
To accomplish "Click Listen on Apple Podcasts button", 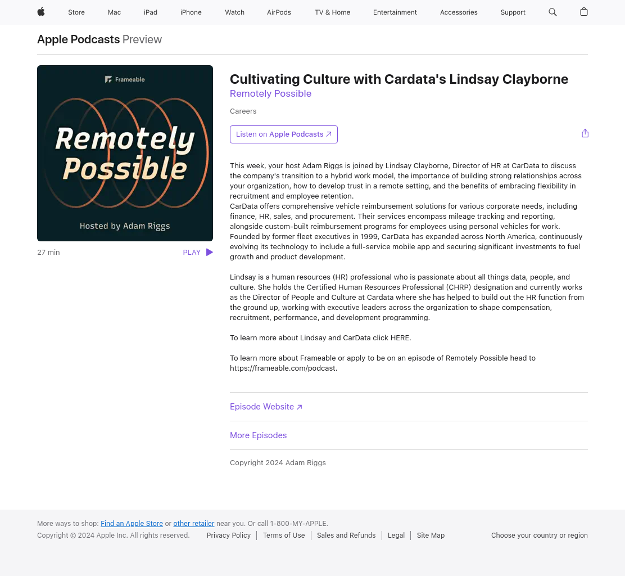I will point(283,134).
